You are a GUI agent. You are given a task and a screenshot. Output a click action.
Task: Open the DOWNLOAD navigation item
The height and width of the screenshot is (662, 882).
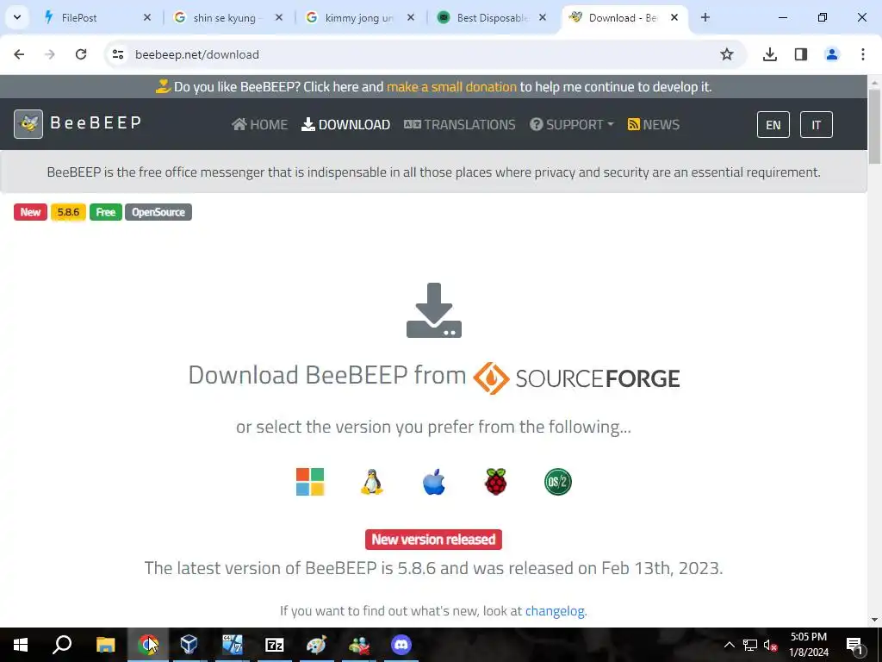[x=345, y=124]
